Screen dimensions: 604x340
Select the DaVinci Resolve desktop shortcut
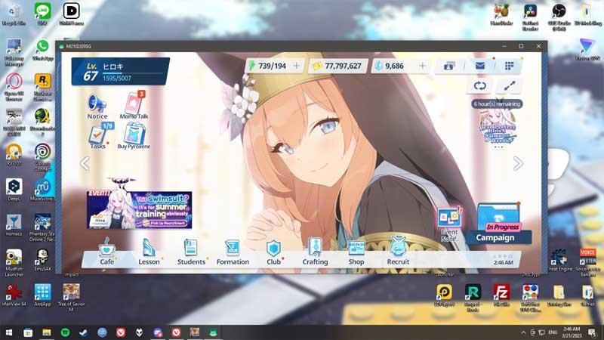(x=531, y=17)
